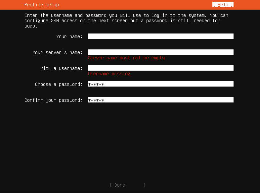
Task: Click the 'Confirm your password:' label
Action: (53, 100)
